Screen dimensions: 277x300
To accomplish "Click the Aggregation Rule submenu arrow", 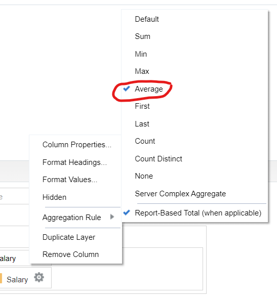I will click(x=112, y=217).
